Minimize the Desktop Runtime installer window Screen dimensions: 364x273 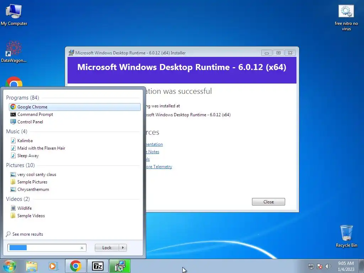267,53
